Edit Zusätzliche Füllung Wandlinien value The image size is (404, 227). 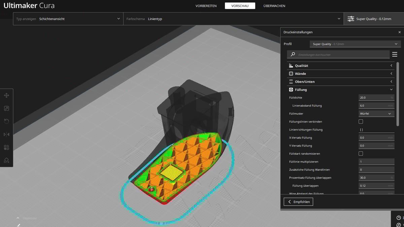coord(376,170)
